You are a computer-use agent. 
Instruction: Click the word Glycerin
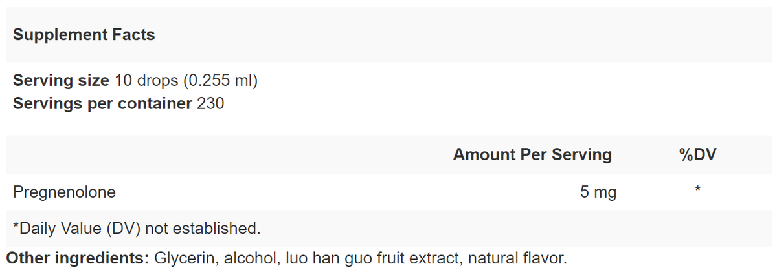(x=185, y=259)
